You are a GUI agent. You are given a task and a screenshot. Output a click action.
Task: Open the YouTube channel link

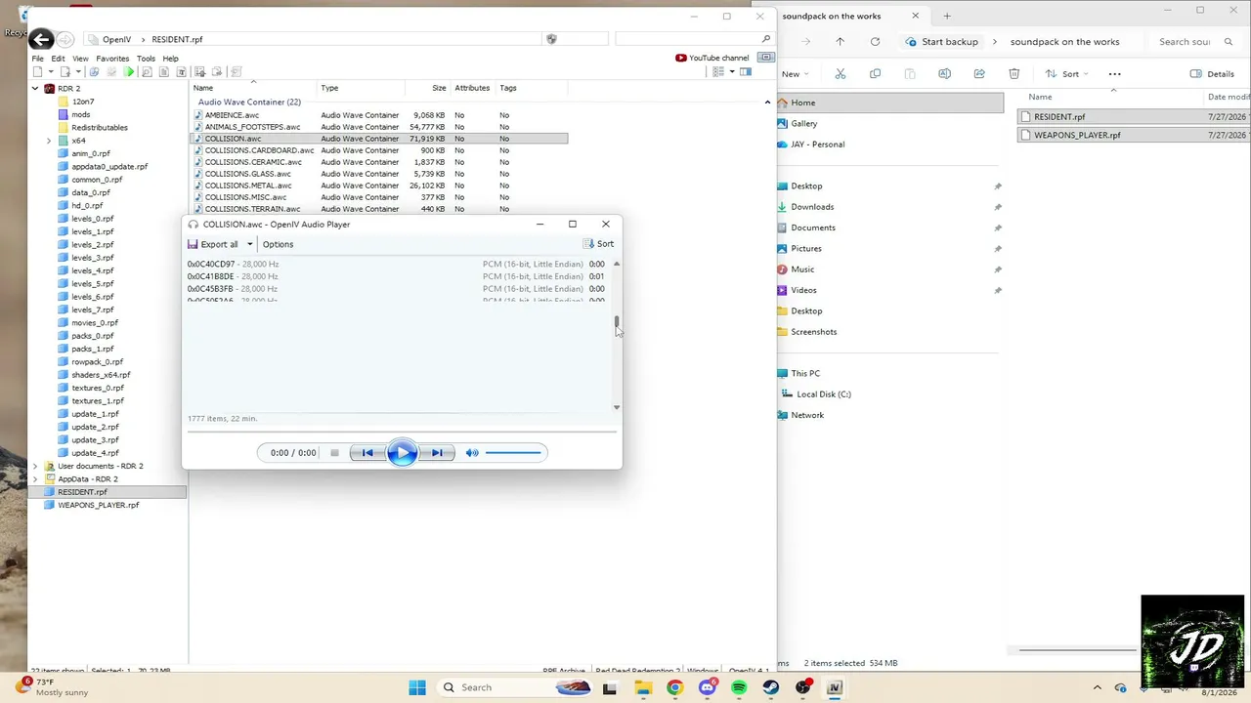712,58
